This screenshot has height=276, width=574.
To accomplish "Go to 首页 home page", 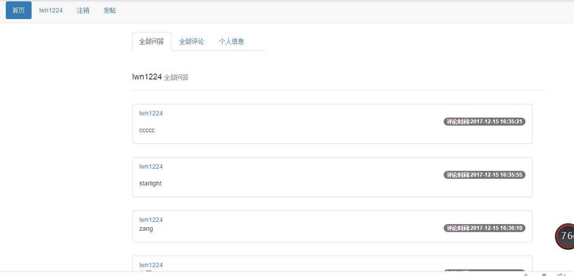I will pos(19,10).
